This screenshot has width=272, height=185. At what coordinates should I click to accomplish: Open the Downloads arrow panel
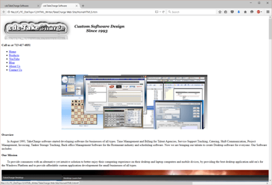[239, 12]
